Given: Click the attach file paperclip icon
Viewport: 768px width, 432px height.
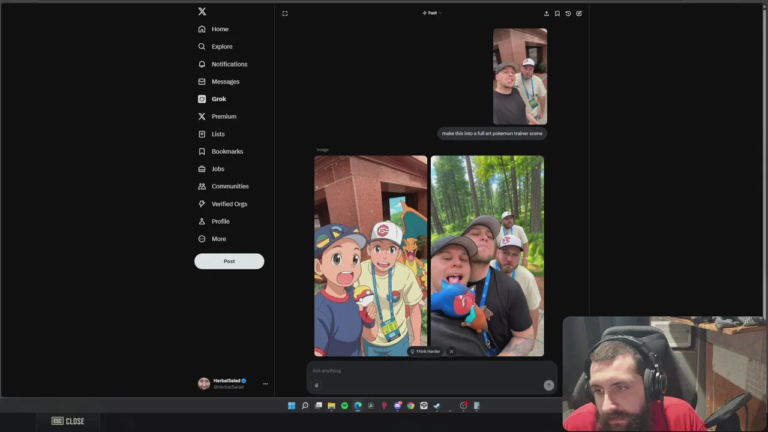Looking at the screenshot, I should point(316,385).
